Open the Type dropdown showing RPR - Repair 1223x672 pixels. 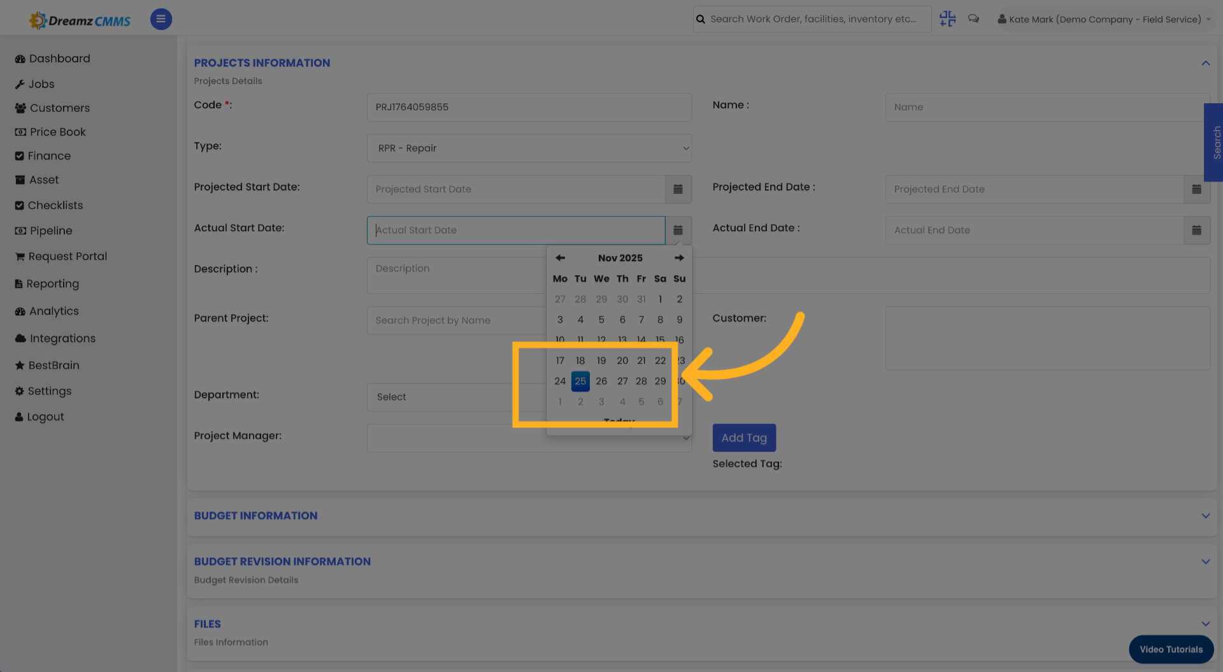tap(529, 148)
